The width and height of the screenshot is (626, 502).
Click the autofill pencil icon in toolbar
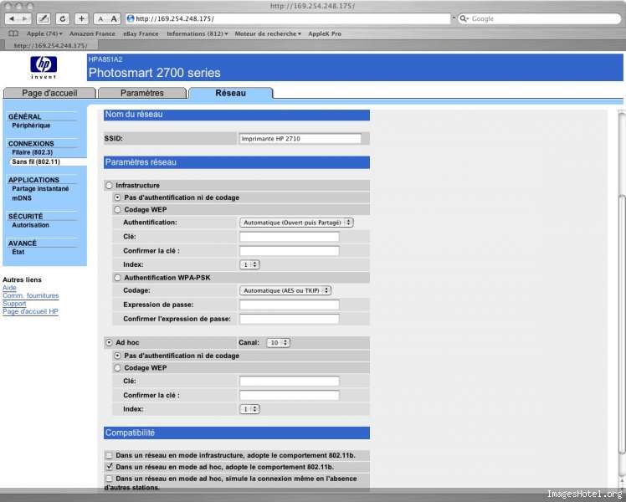tap(44, 18)
